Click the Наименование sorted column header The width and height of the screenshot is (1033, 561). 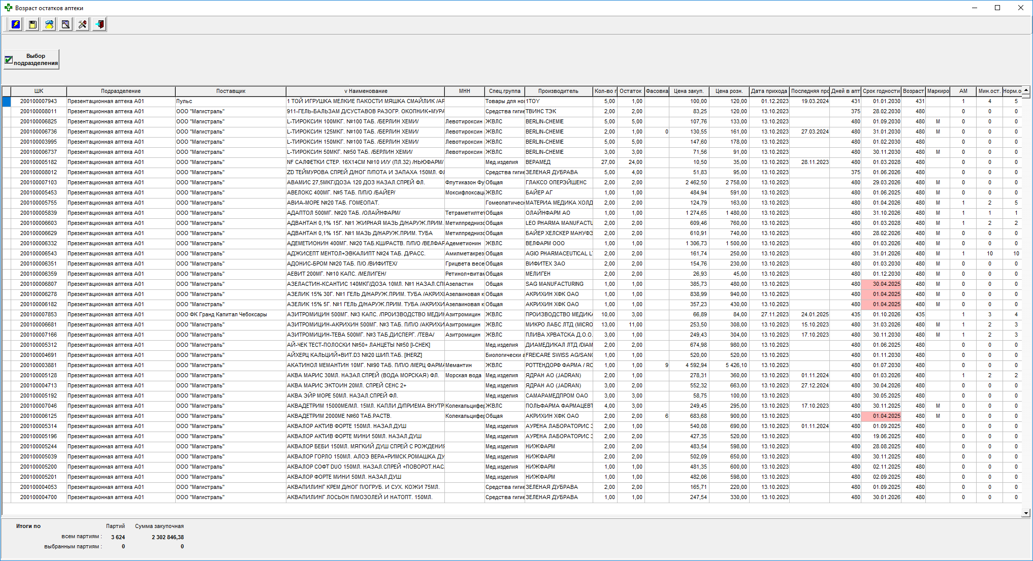pos(365,91)
